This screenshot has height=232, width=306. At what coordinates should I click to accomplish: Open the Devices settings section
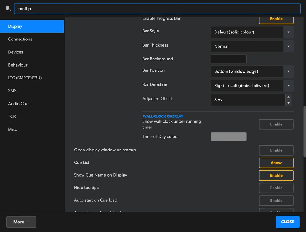point(32,52)
